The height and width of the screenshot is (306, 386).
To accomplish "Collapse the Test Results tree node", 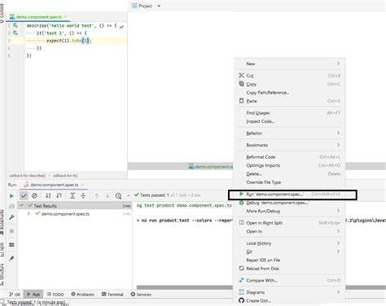I will (22, 206).
